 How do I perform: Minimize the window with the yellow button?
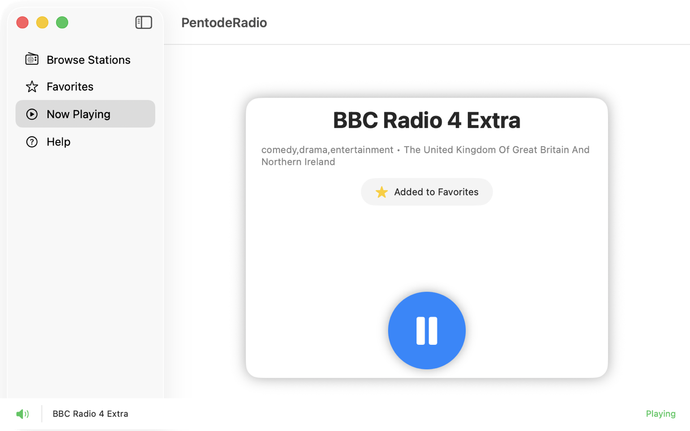tap(42, 23)
